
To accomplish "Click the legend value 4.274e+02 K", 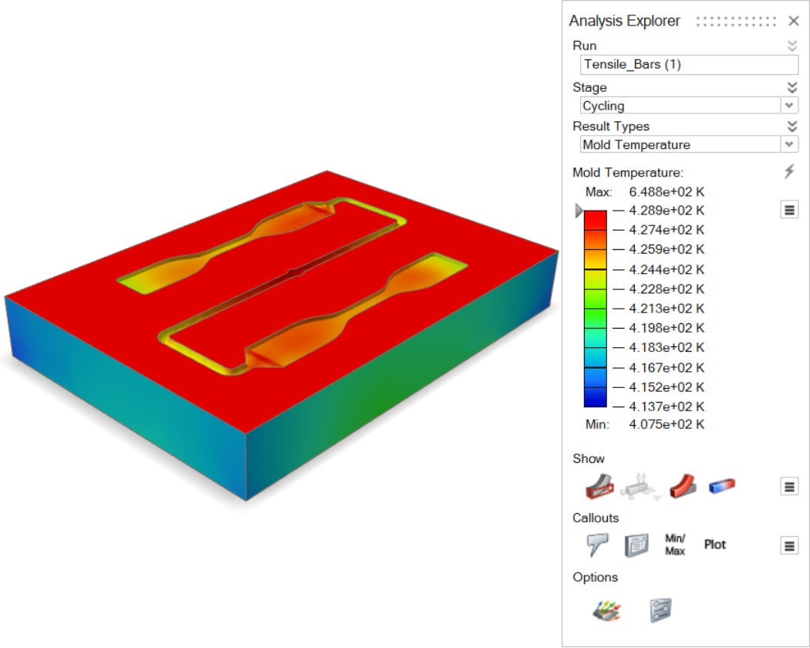I will pyautogui.click(x=667, y=229).
